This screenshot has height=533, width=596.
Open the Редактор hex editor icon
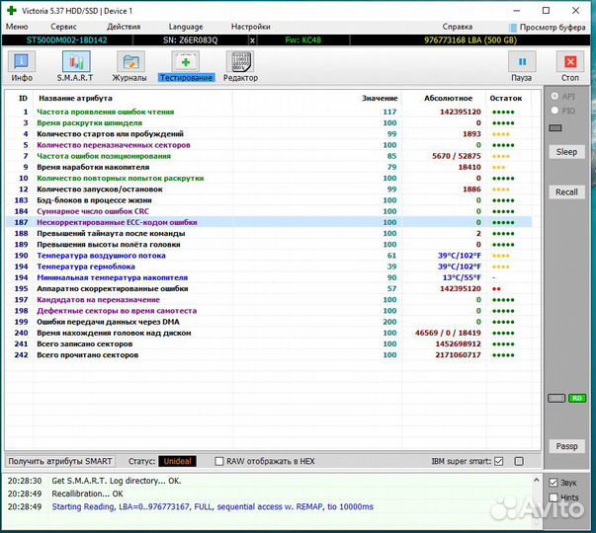(x=240, y=65)
